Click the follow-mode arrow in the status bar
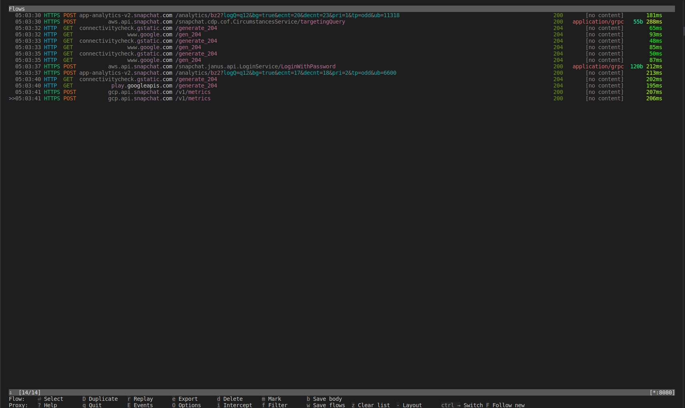685x408 pixels. (x=11, y=392)
